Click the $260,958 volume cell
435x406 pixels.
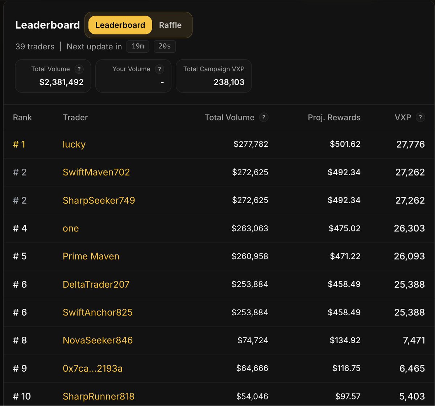(x=250, y=256)
